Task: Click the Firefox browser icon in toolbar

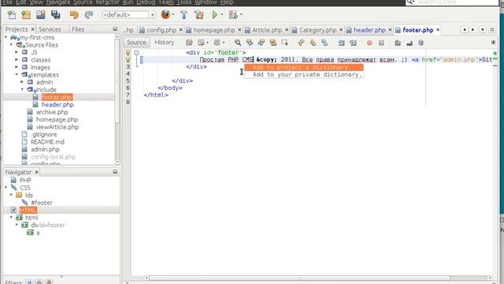Action: pyautogui.click(x=165, y=14)
